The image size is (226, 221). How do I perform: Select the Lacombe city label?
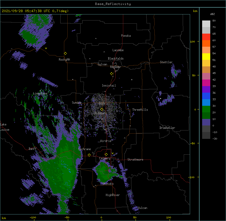118,50
